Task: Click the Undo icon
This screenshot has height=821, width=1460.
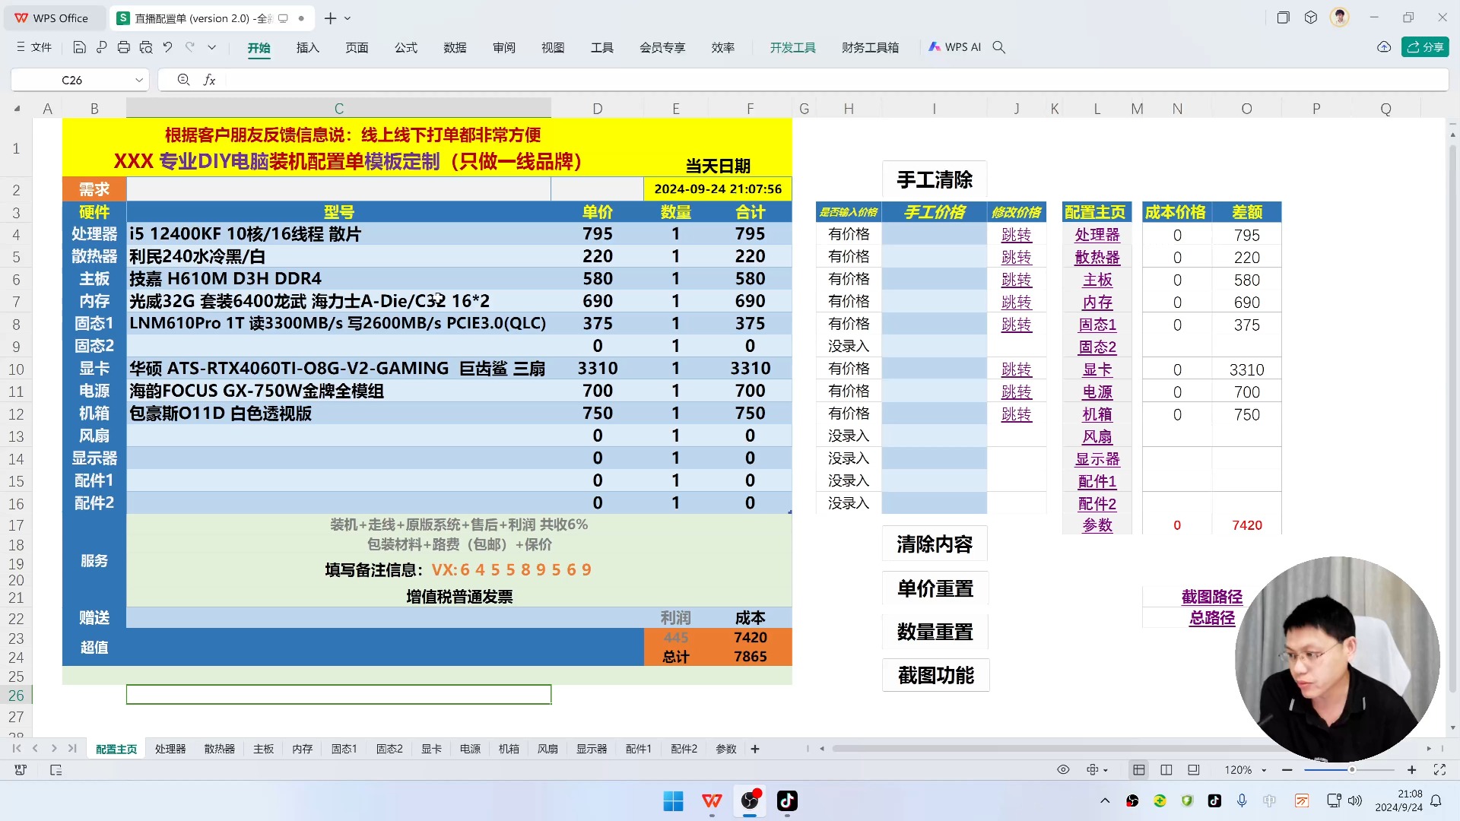Action: [167, 47]
